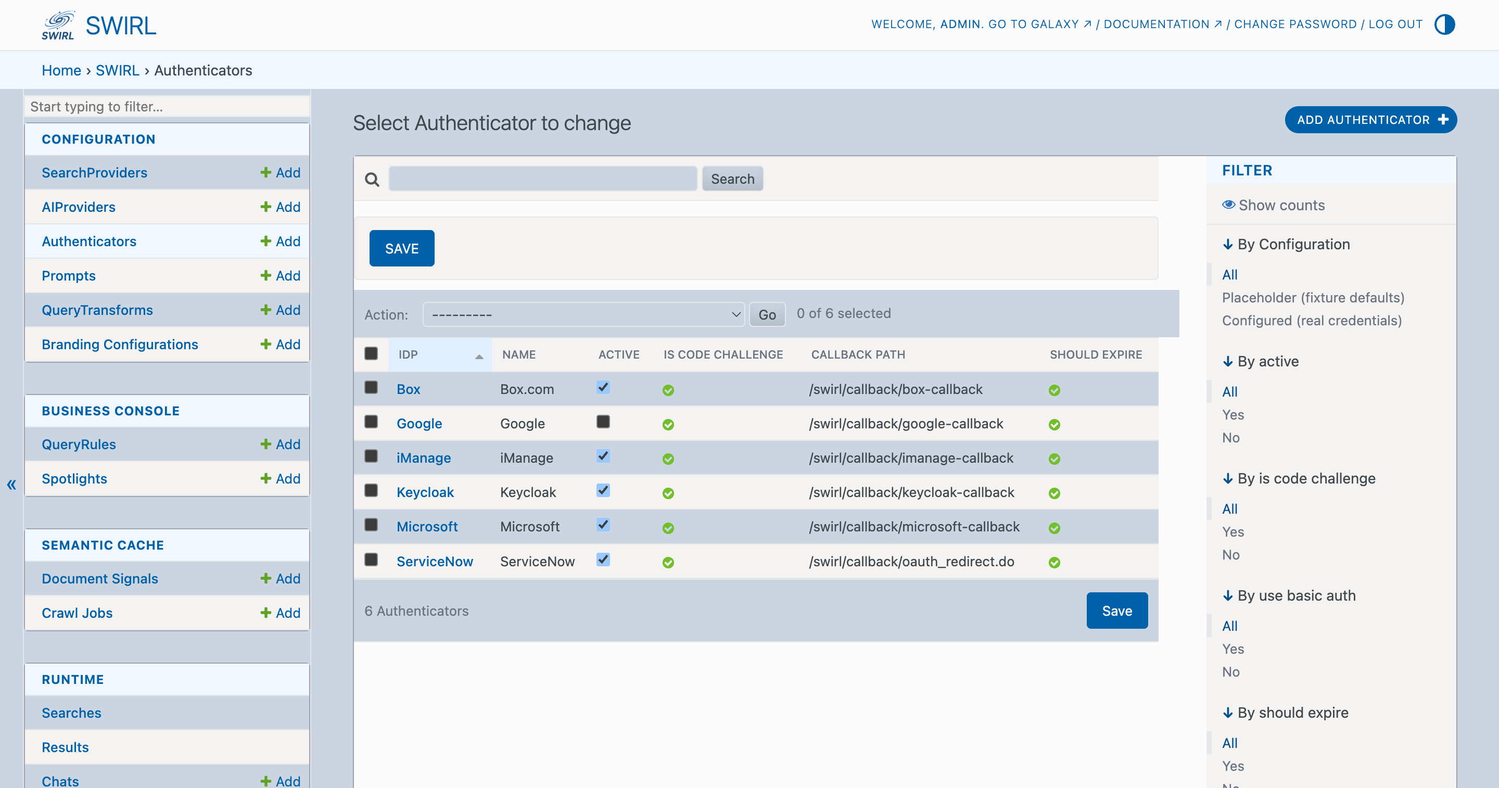Open Results under Runtime
Viewport: 1499px width, 788px height.
[x=65, y=747]
